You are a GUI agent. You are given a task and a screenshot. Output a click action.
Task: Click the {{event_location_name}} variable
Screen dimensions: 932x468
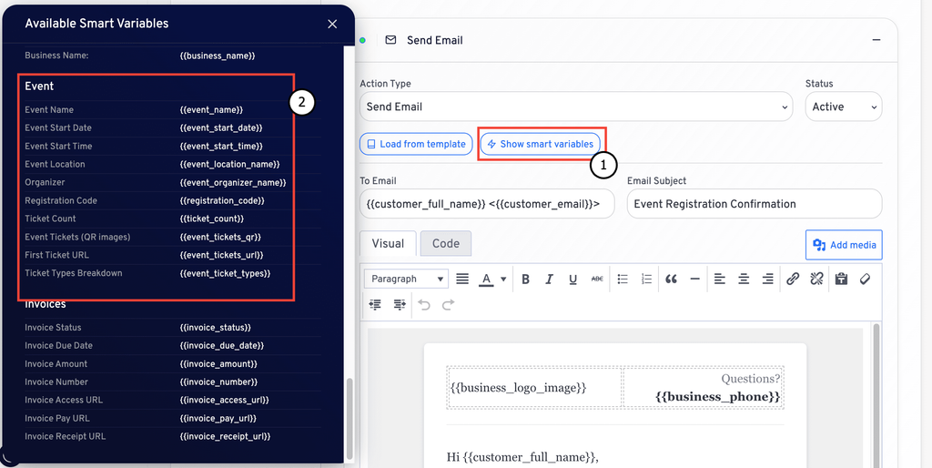coord(229,164)
